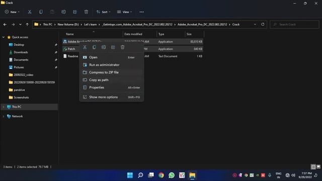Open the View dropdown
The height and width of the screenshot is (181, 322).
pos(124,12)
